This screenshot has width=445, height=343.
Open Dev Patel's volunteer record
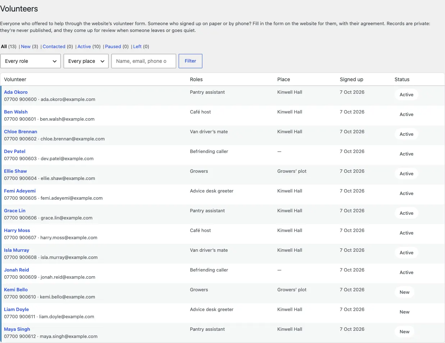15,151
